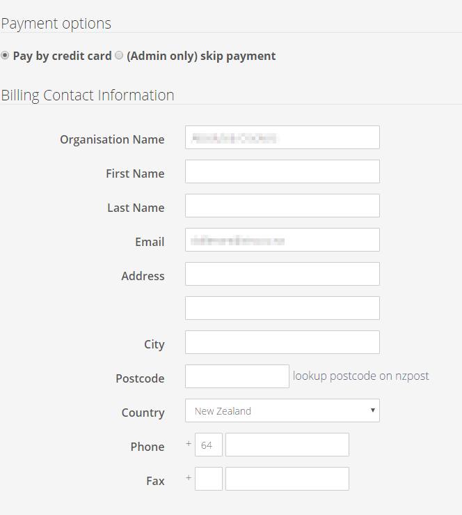Viewport: 462px width, 515px height.
Task: Click the lookup postcode on nzpost link
Action: coord(360,376)
